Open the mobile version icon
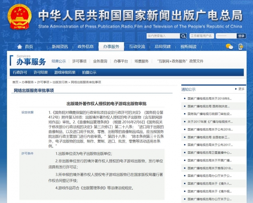253x203 pixels. [241, 47]
